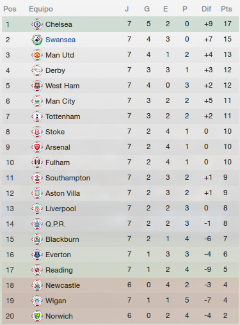Click the Q.P.R. crest icon
Viewport: 240px width, 325px height.
(37, 224)
